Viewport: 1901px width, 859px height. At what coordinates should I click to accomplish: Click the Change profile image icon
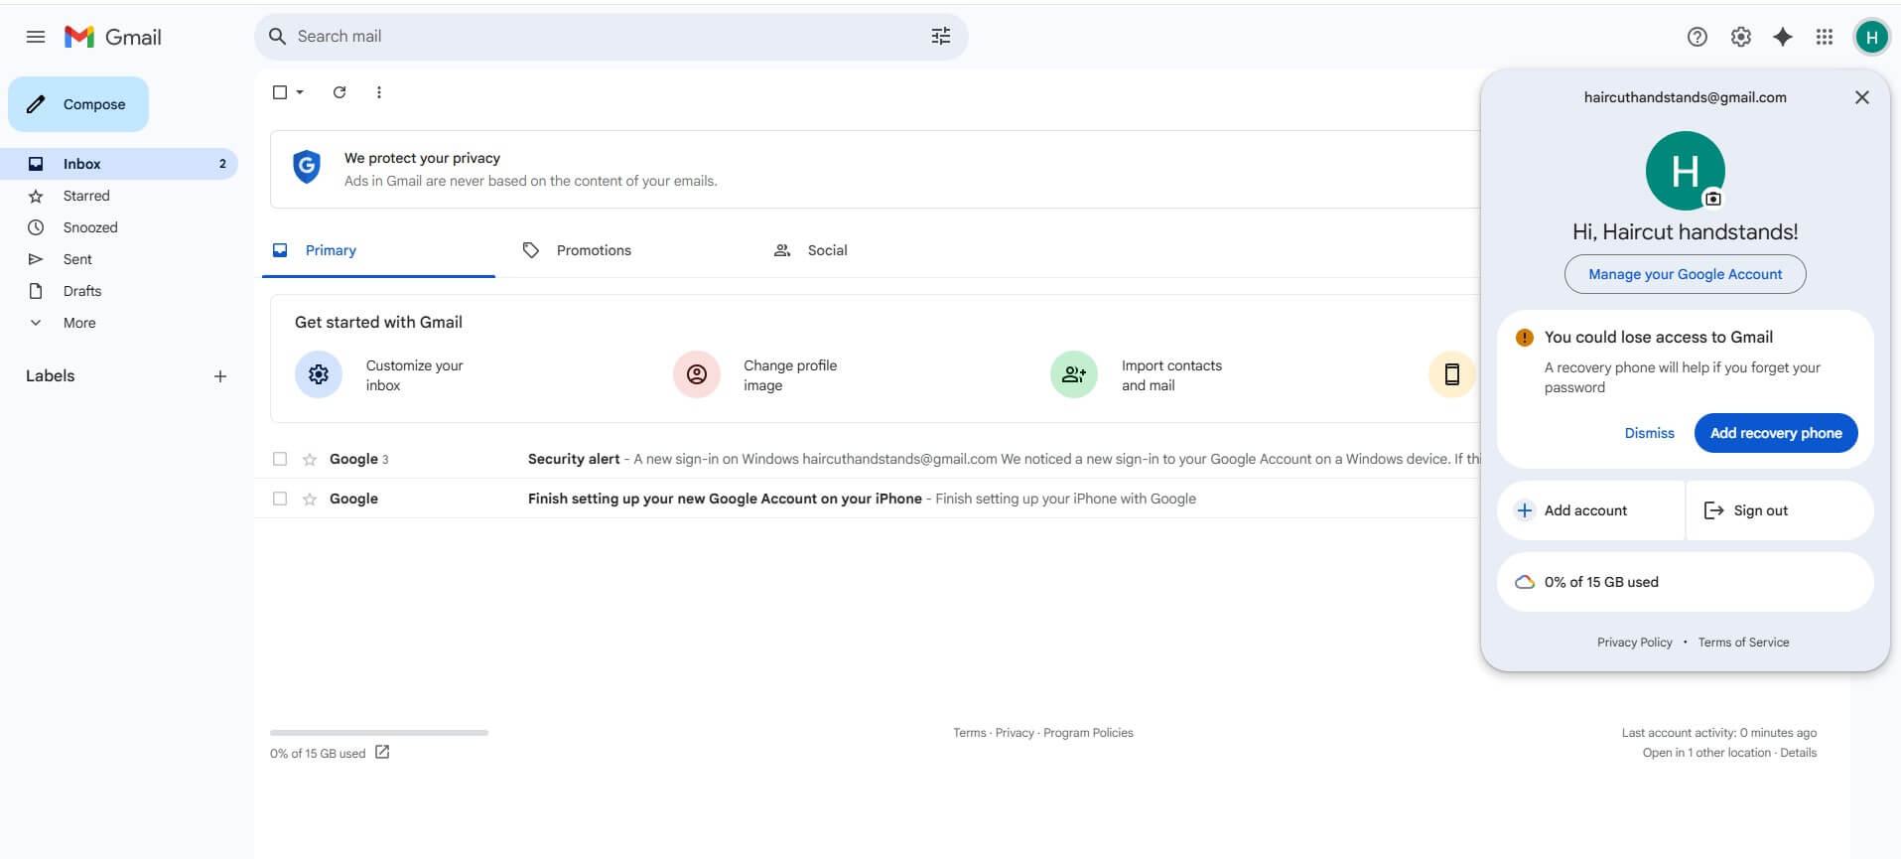click(697, 374)
